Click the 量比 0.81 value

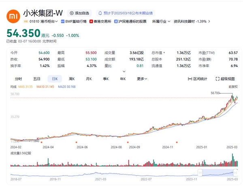140,66
